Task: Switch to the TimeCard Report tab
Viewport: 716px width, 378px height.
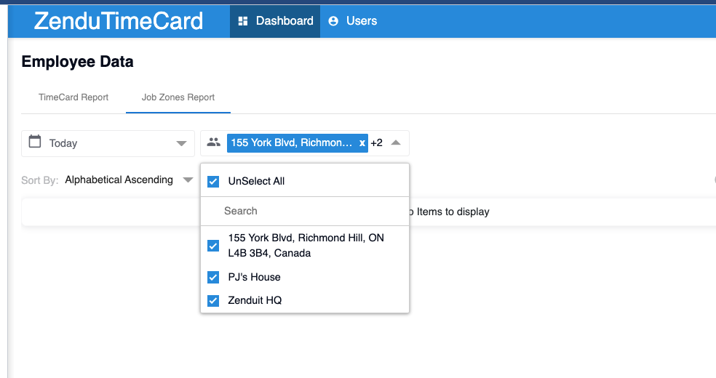Action: [x=73, y=97]
